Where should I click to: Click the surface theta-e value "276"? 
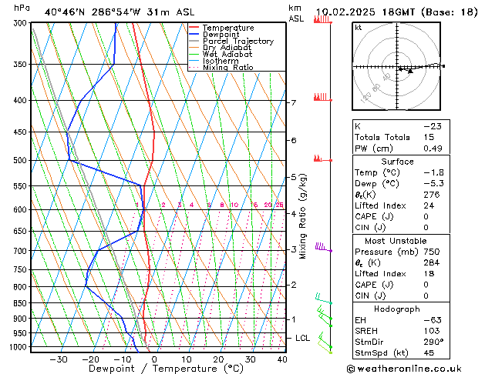[x=432, y=195]
